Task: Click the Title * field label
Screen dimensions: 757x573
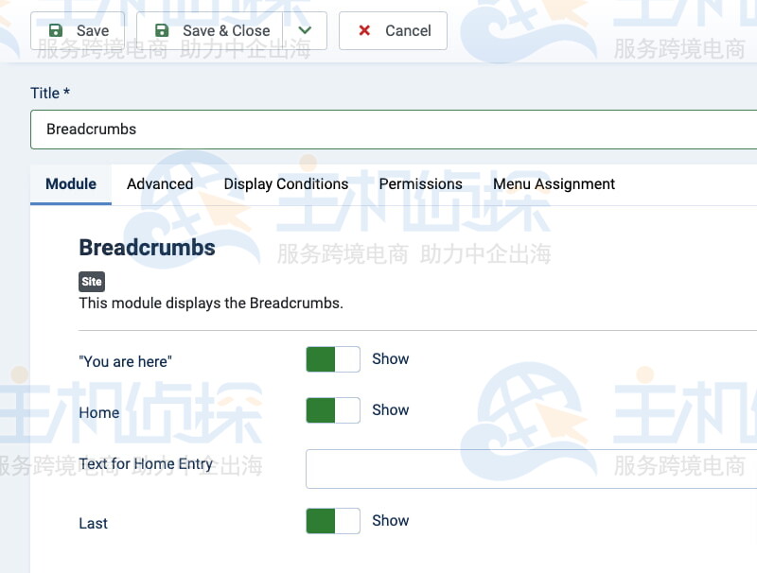Action: pos(50,93)
